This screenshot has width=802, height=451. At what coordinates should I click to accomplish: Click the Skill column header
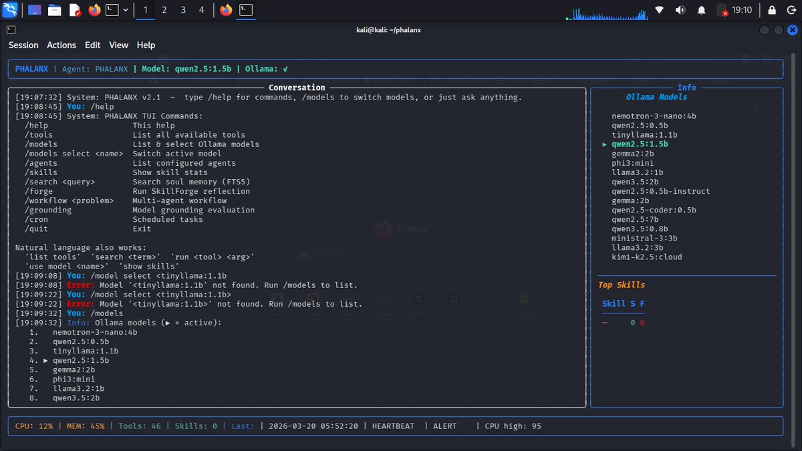click(614, 303)
